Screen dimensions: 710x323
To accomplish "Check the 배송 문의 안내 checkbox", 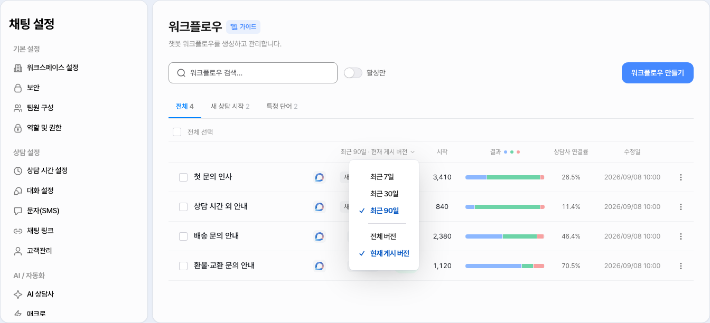I will tap(183, 236).
